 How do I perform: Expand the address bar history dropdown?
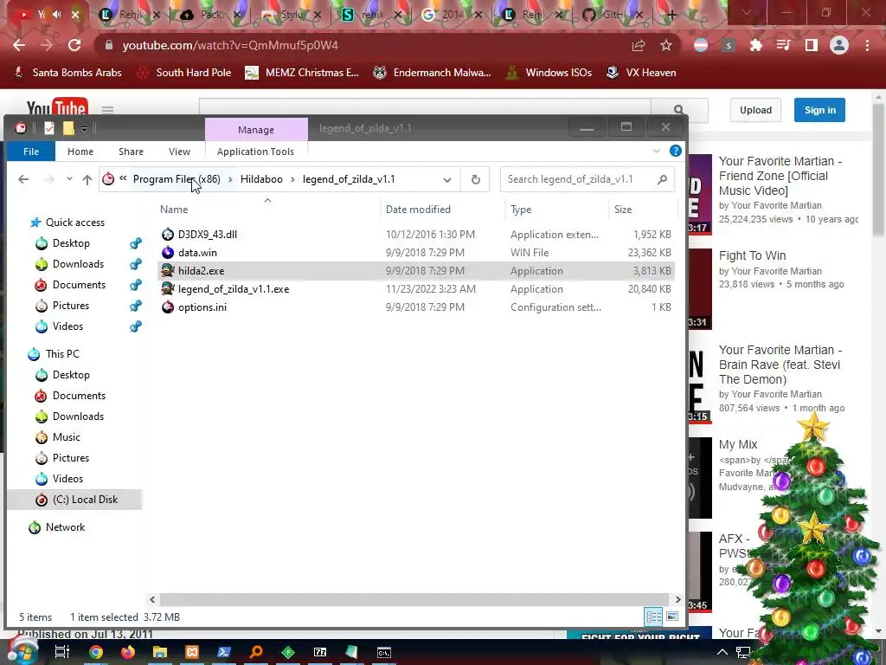pos(447,180)
